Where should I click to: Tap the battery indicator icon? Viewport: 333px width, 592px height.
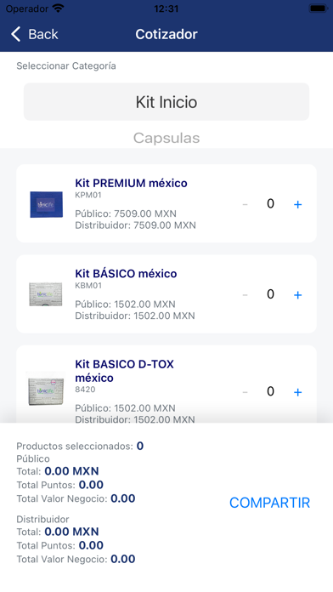318,8
